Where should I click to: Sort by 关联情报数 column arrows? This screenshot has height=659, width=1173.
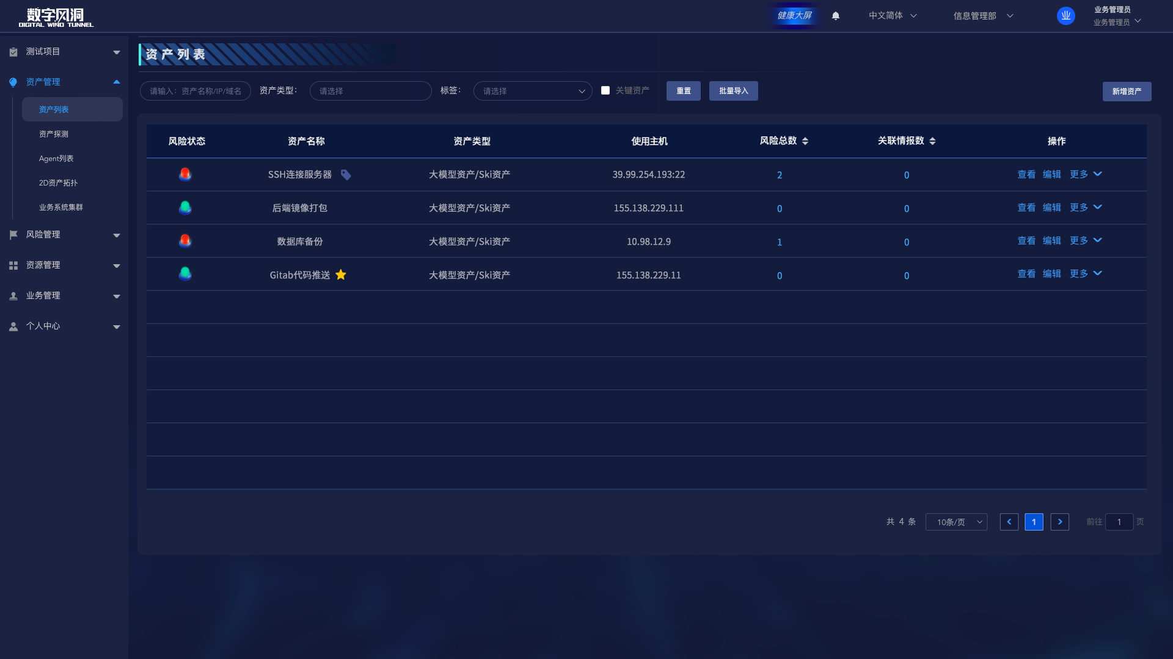tap(932, 141)
